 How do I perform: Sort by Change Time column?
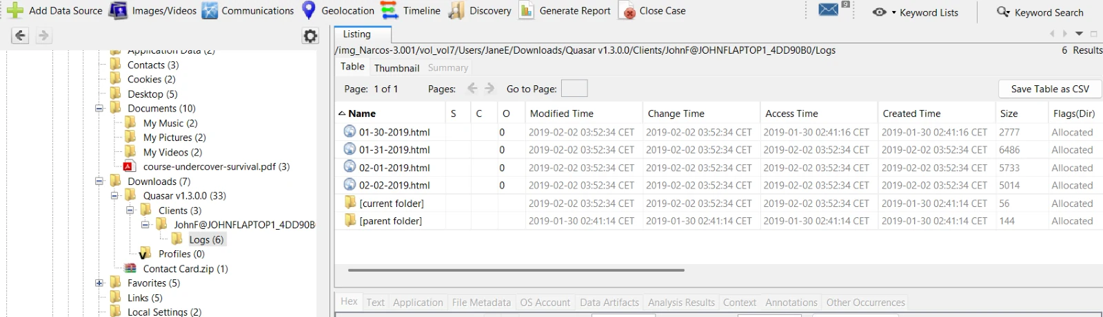pyautogui.click(x=700, y=113)
